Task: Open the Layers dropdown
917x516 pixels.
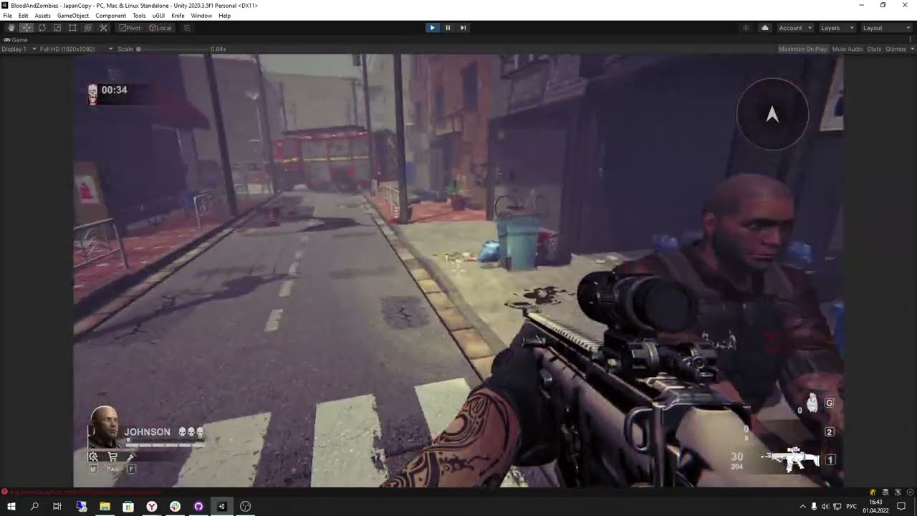Action: point(837,28)
